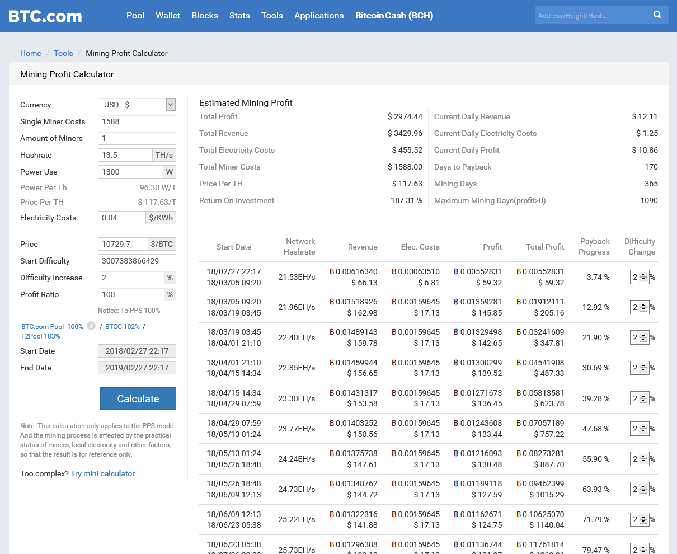Click the info icon beside BTC.com Pool

91,326
